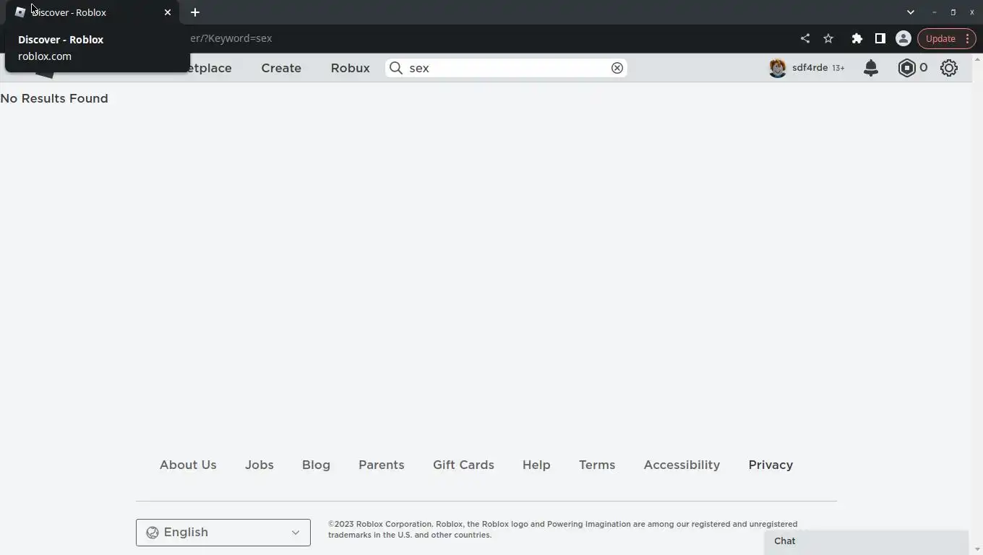Image resolution: width=983 pixels, height=555 pixels.
Task: Open the Create menu item
Action: pos(281,68)
